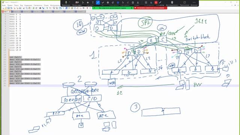Select the highlighted Draw pen tool

(98, 3)
